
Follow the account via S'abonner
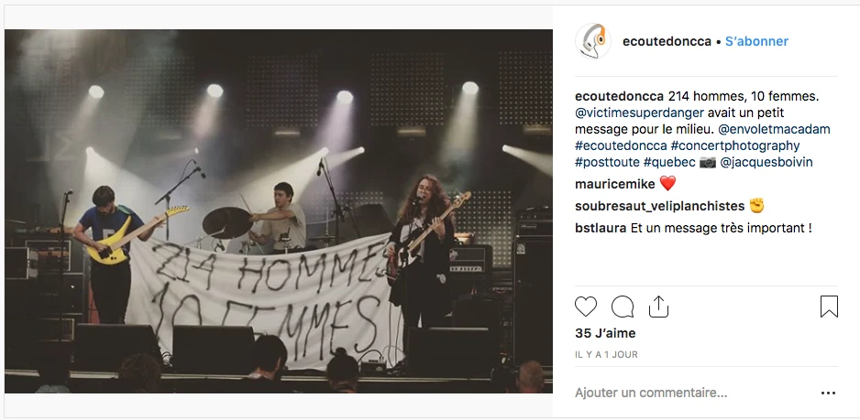756,41
